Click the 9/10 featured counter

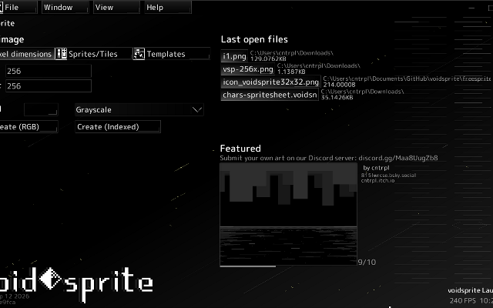pos(367,262)
